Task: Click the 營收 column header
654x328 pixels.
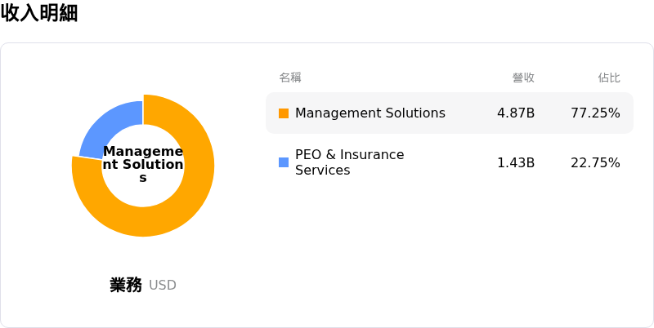Action: pos(523,78)
